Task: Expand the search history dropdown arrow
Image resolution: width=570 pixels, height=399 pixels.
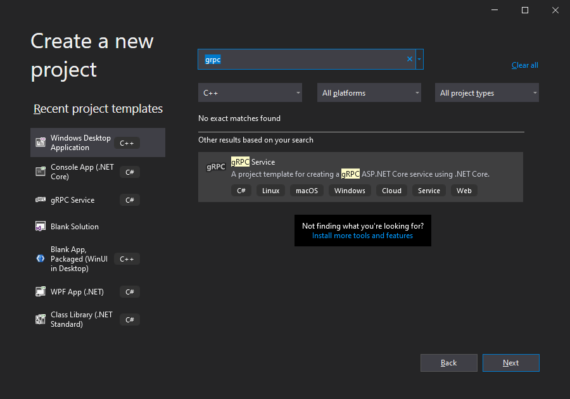Action: tap(419, 60)
